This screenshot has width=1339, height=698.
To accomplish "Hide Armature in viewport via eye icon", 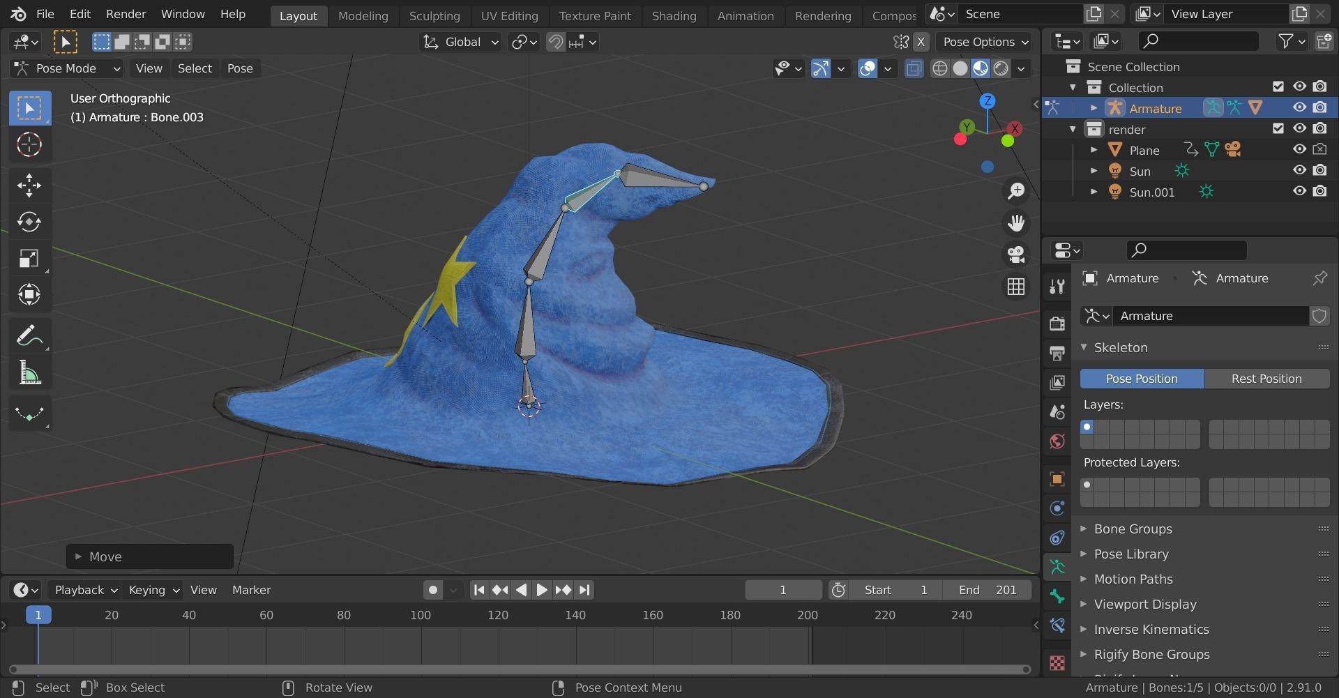I will coord(1299,107).
